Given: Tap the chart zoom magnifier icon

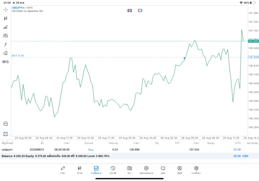Looking at the screenshot, I should (x=5, y=124).
